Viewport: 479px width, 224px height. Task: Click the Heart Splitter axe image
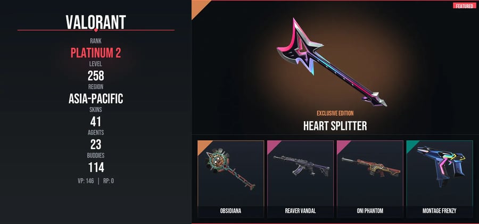pos(332,62)
